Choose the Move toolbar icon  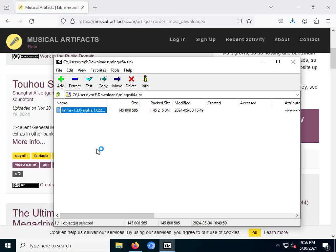click(x=117, y=82)
